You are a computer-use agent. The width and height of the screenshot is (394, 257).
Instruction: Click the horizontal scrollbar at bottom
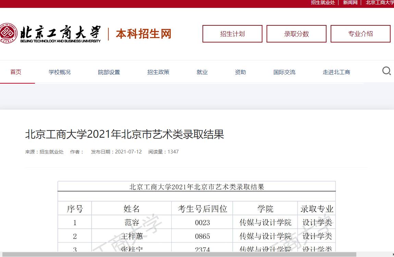tap(178, 254)
